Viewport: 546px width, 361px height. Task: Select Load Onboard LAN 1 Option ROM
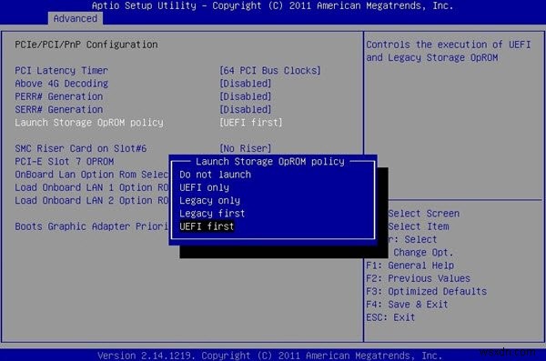coord(92,187)
